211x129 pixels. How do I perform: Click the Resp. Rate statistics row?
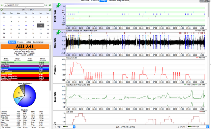(25, 117)
